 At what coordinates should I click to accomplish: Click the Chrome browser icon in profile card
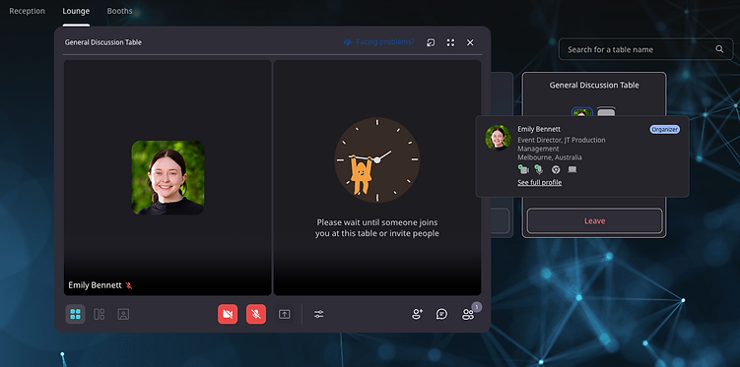556,169
